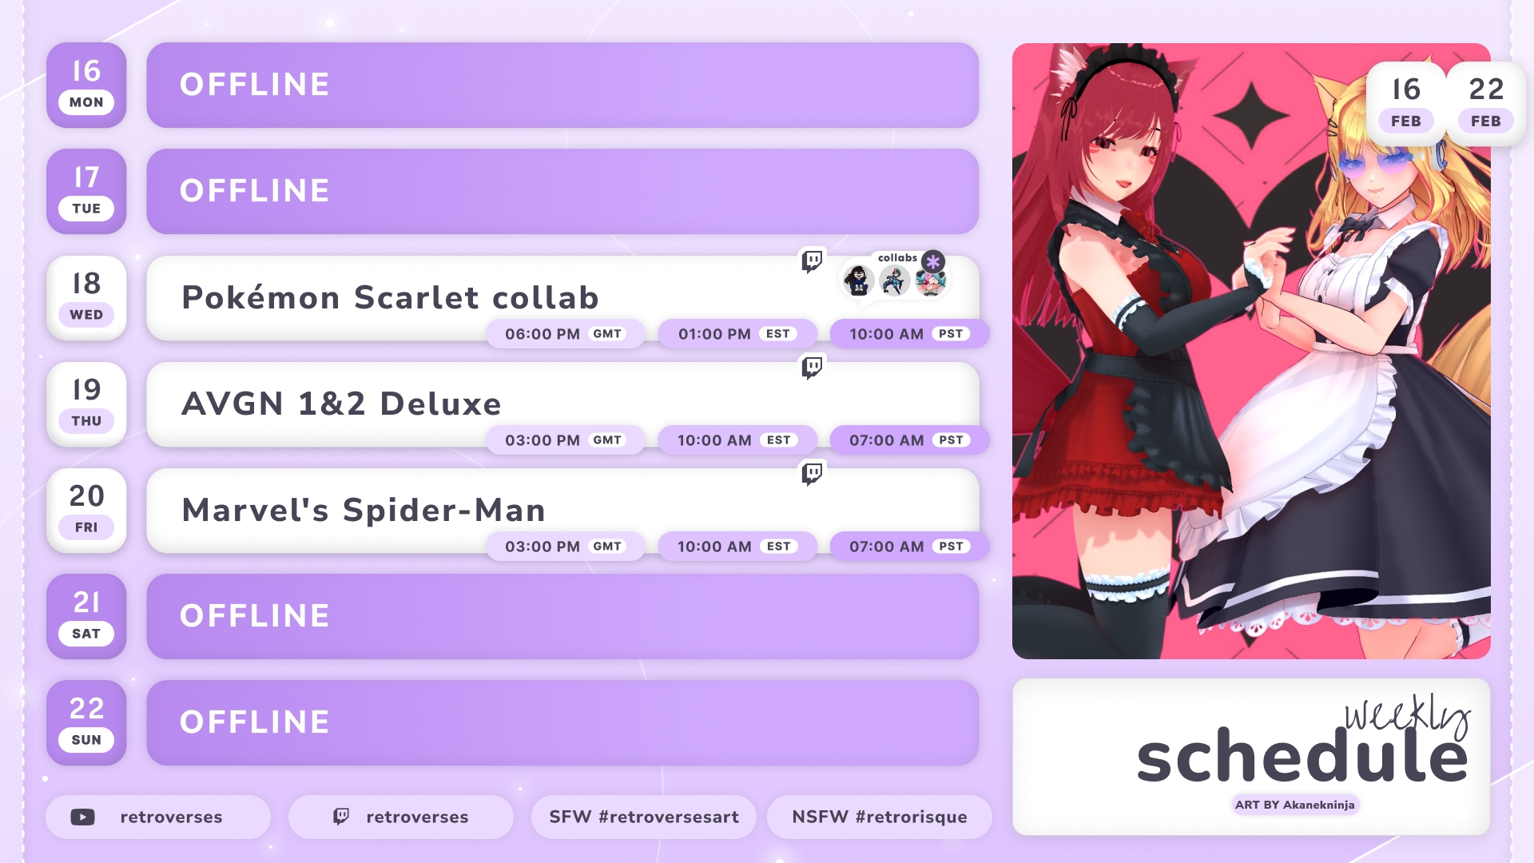Click the maid characters artwork thumbnail

tap(1251, 351)
